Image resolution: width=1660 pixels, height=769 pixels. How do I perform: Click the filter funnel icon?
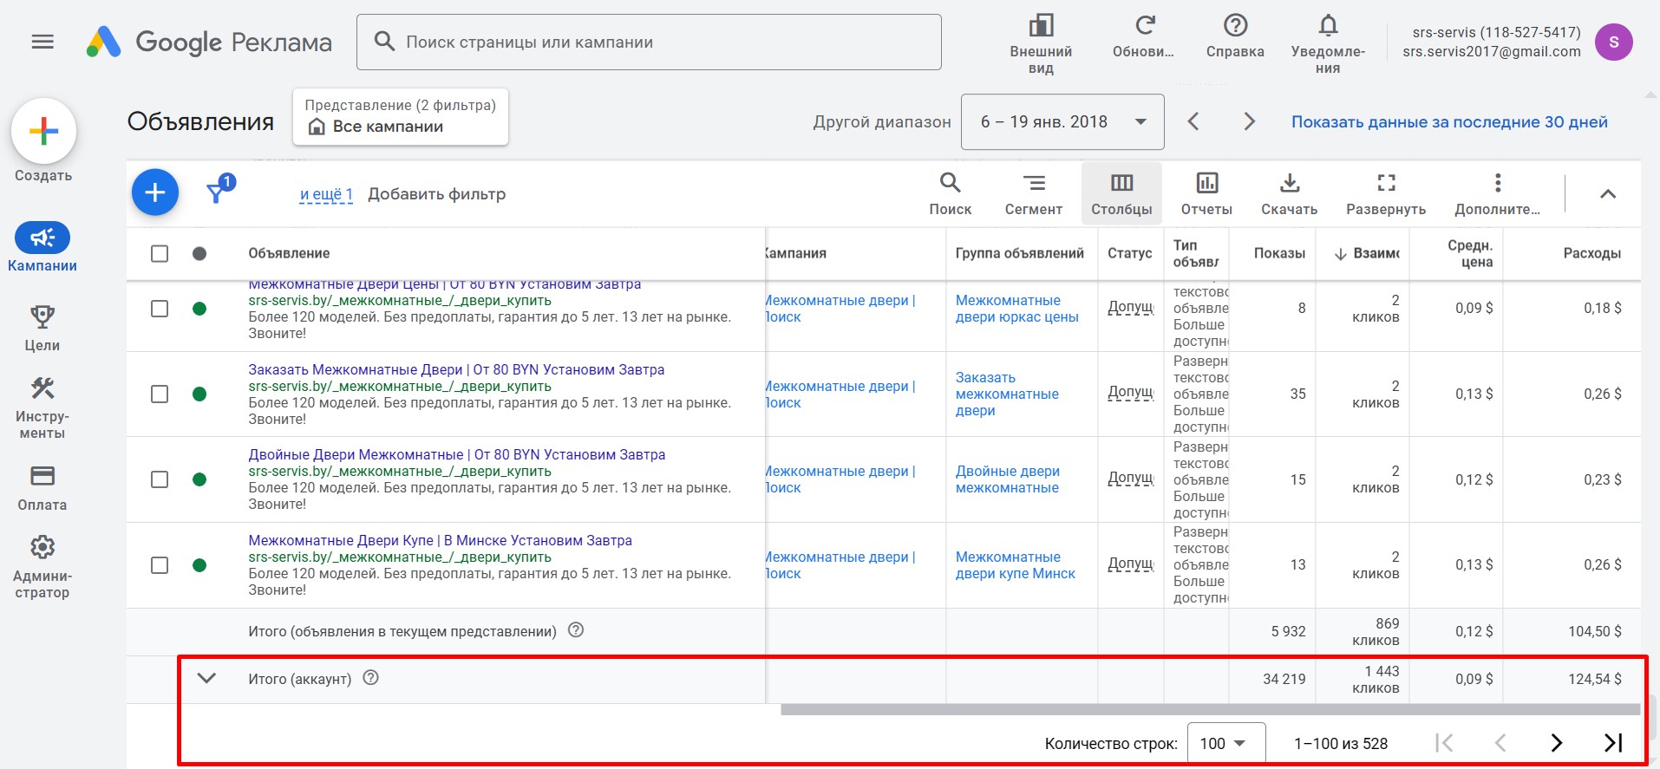click(x=217, y=191)
